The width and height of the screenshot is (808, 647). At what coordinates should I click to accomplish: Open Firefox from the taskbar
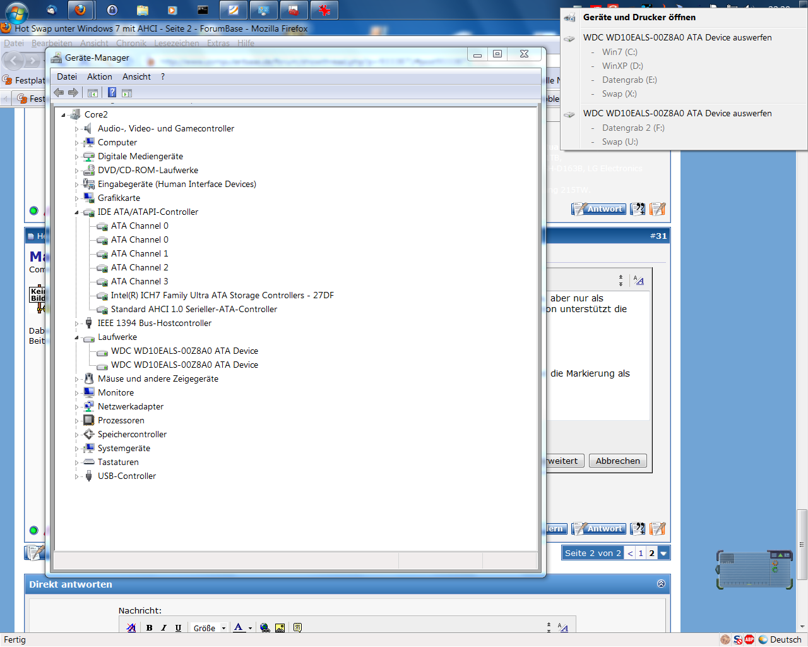80,10
